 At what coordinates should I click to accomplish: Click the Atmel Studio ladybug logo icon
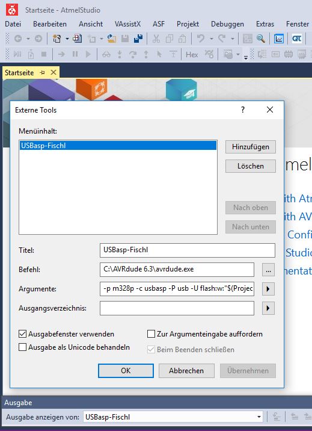tap(12, 10)
